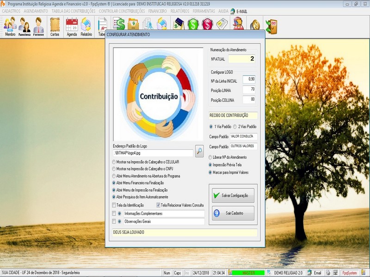Click the Observações Gerais text field
The image size is (370, 277).
click(x=164, y=222)
